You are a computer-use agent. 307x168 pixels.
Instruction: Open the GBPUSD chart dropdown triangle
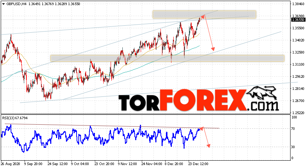(4, 4)
